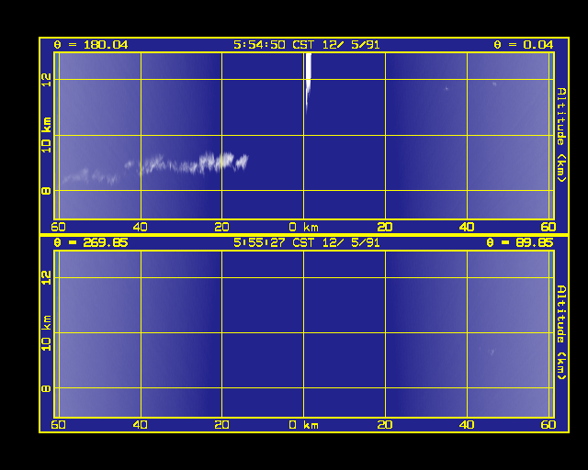The width and height of the screenshot is (588, 470).
Task: Click the 8 altitude tick in the bottom panel
Action: click(x=46, y=388)
